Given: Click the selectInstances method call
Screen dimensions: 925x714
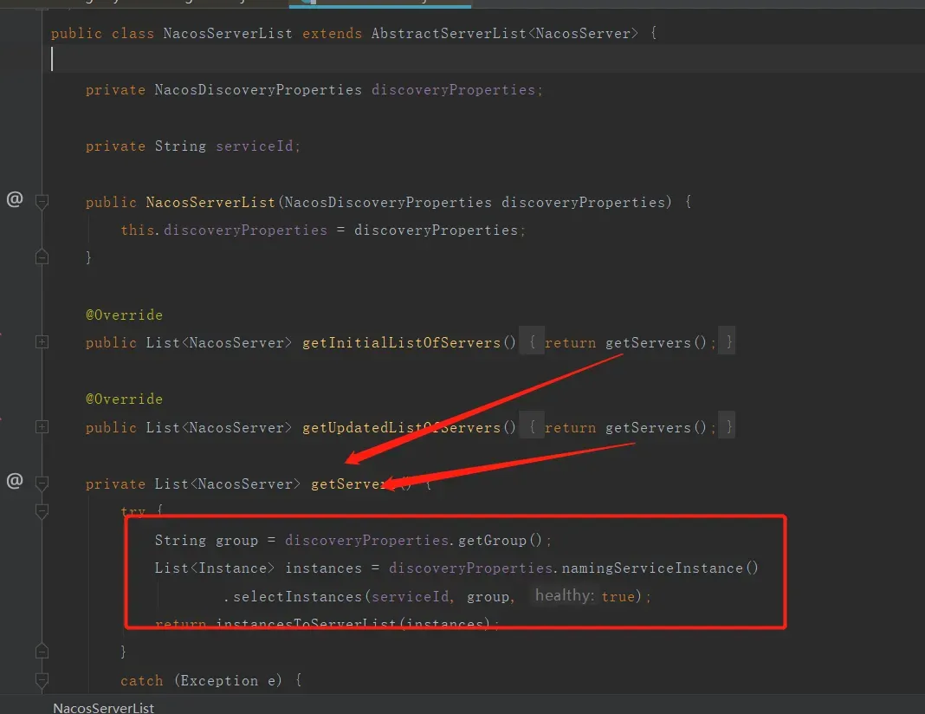Looking at the screenshot, I should click(x=298, y=596).
